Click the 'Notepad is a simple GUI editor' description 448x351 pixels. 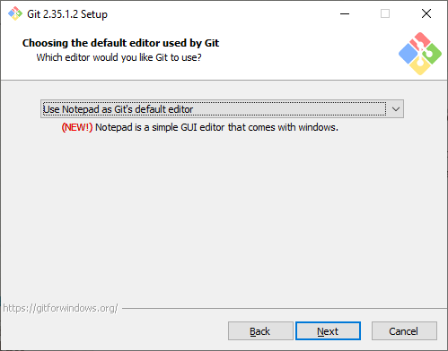[216, 127]
